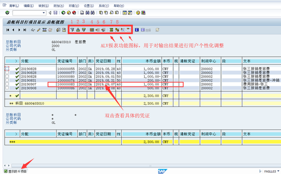Click 本币金额 column header in upper table

(141, 61)
